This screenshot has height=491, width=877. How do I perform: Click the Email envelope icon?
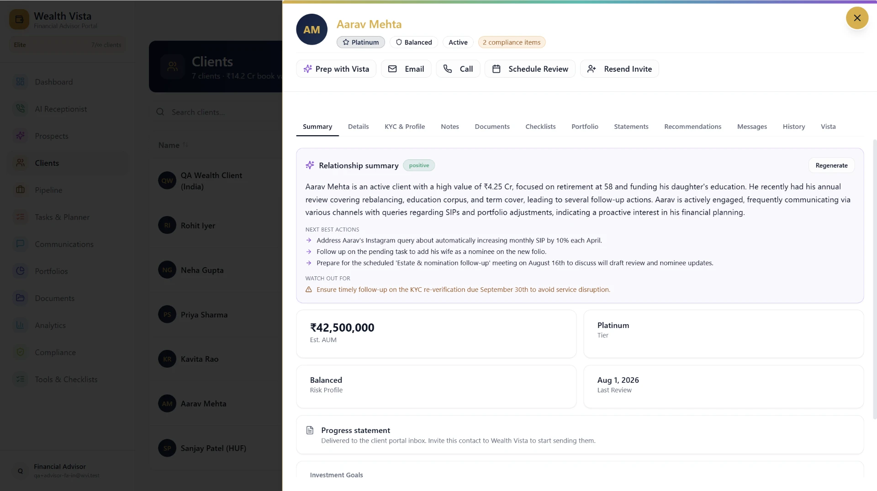point(392,69)
